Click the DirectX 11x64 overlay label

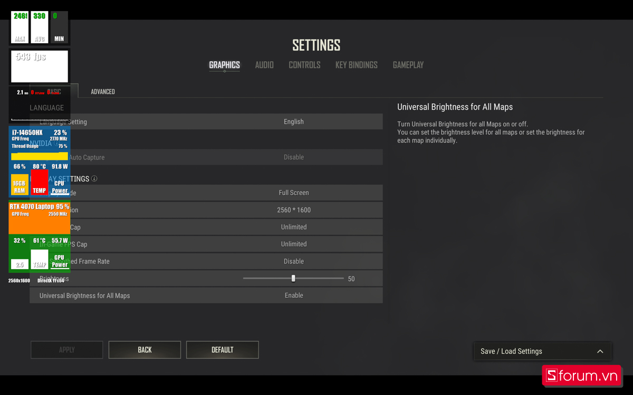pyautogui.click(x=51, y=281)
